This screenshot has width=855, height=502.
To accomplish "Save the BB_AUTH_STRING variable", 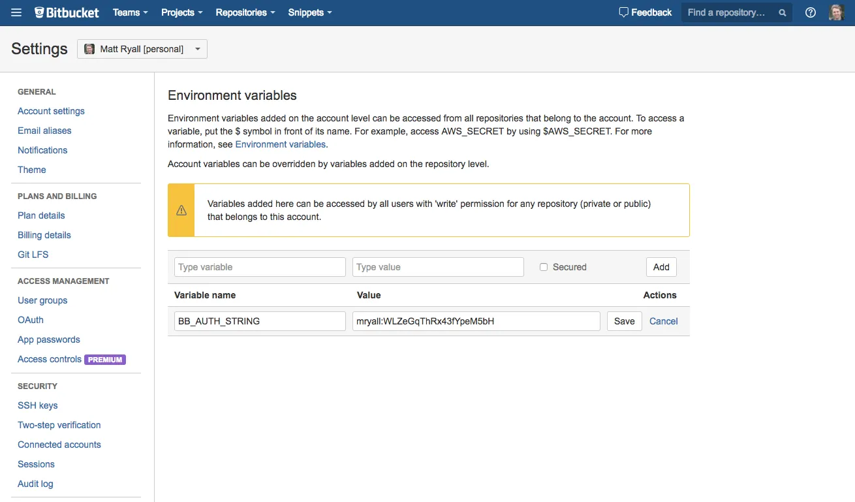I will [x=625, y=321].
